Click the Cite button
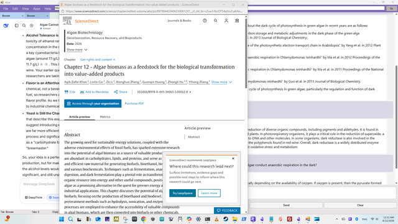Screen dimensions: 398x224 [x=70, y=92]
